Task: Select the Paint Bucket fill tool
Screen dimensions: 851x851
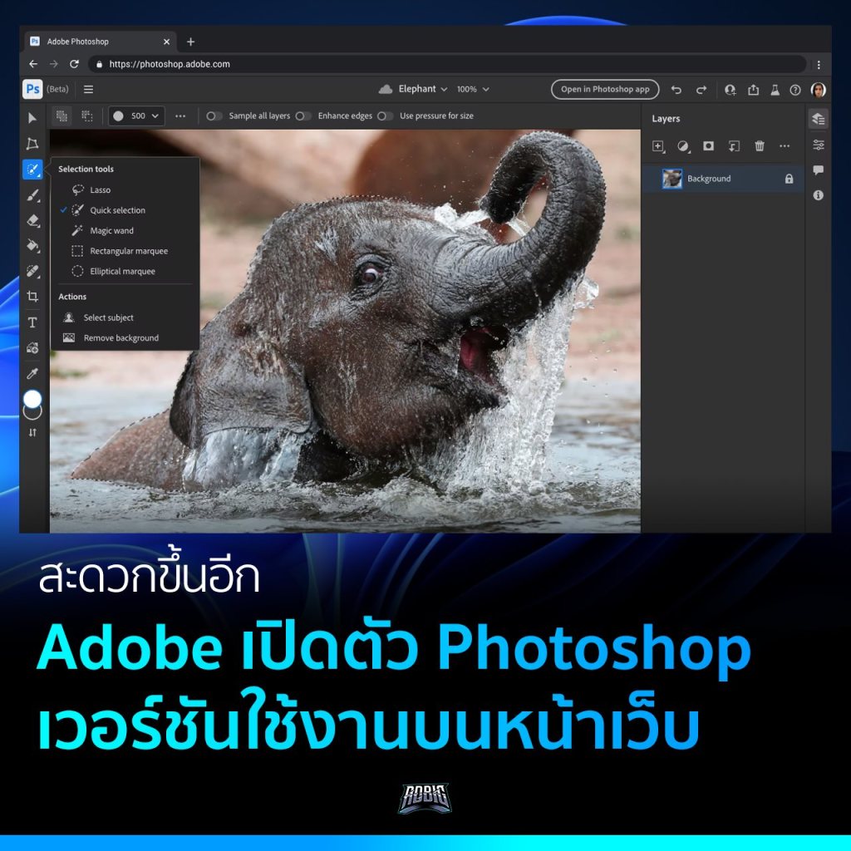Action: tap(32, 246)
